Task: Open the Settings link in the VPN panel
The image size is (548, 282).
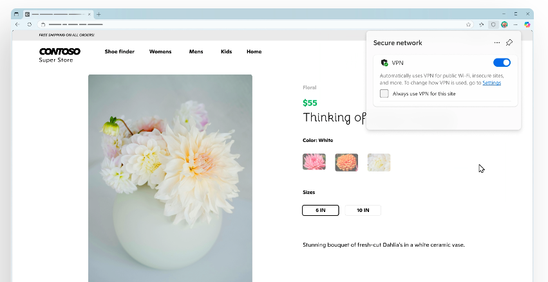Action: [x=491, y=83]
